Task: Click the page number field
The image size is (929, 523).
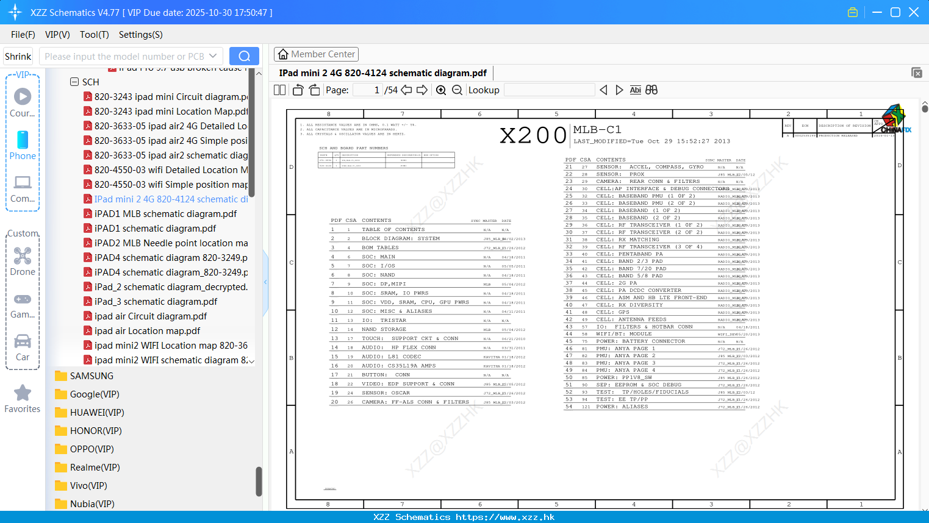Action: pos(368,90)
